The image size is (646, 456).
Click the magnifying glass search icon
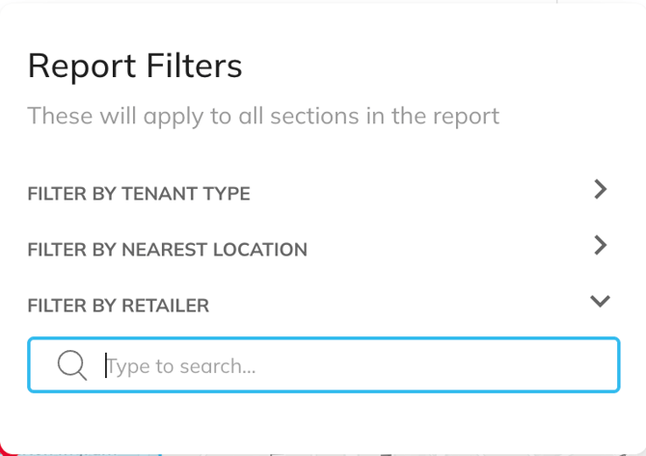tap(71, 365)
